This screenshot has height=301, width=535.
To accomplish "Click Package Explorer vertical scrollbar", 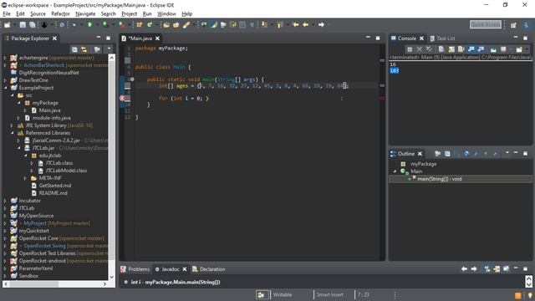I will pos(111,167).
